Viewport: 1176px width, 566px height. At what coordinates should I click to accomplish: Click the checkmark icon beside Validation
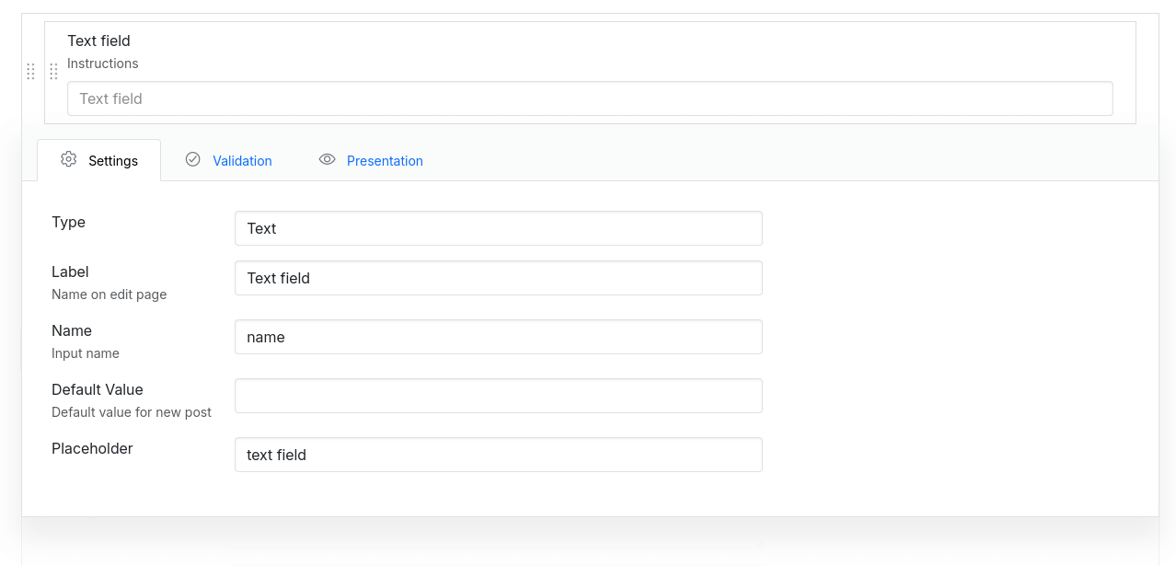coord(193,159)
